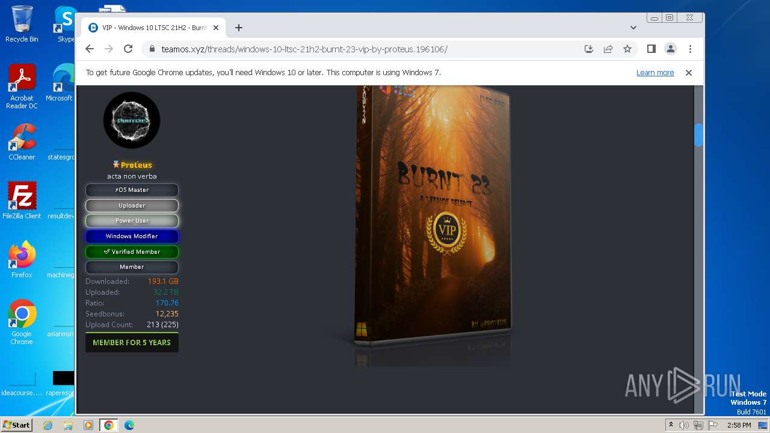Click the 2:58 PM taskbar clock

click(739, 425)
